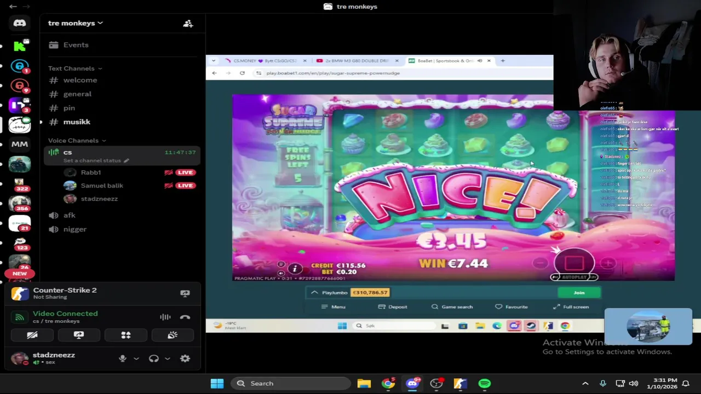Toggle noise suppression waveform icon
The height and width of the screenshot is (394, 701).
coord(165,317)
